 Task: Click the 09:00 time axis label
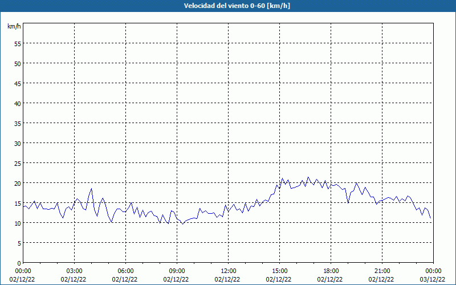point(177,271)
